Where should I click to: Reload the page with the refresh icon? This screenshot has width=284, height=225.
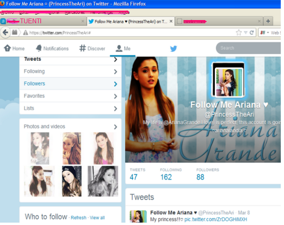[252, 33]
